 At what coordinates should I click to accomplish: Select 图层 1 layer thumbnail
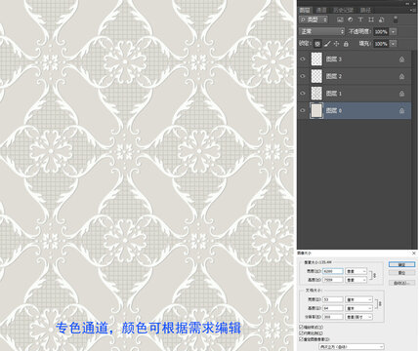point(316,94)
